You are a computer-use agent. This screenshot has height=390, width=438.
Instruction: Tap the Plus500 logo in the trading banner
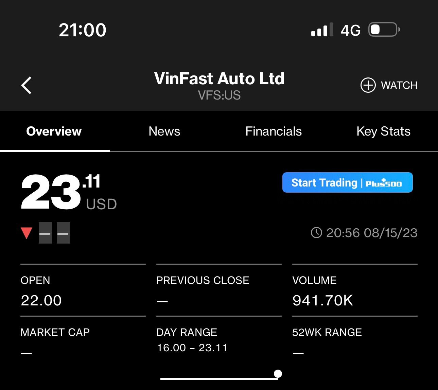point(384,182)
